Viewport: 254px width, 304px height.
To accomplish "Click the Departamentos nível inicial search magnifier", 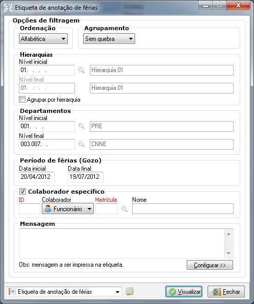I will pos(81,126).
